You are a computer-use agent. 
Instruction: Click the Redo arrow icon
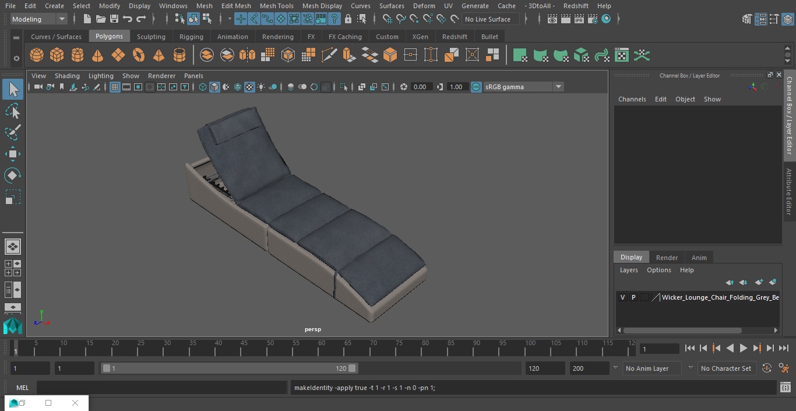tap(141, 19)
